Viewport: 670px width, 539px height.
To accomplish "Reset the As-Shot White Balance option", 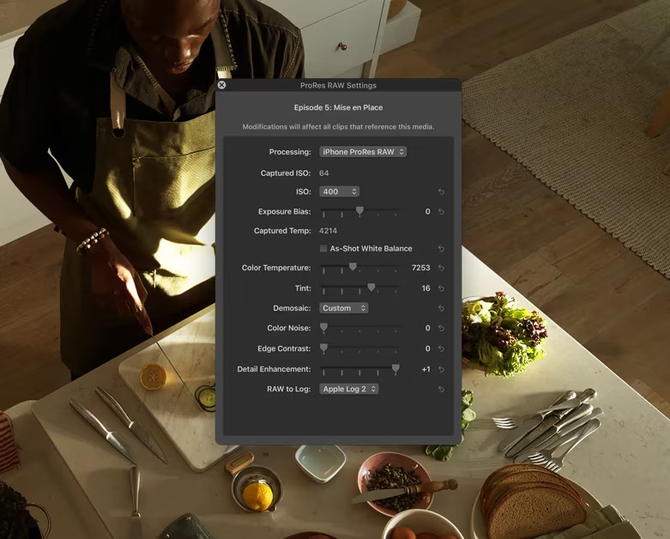I will [441, 248].
